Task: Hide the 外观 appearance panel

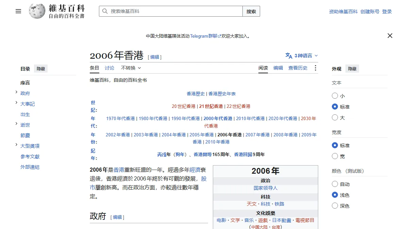Action: click(352, 69)
